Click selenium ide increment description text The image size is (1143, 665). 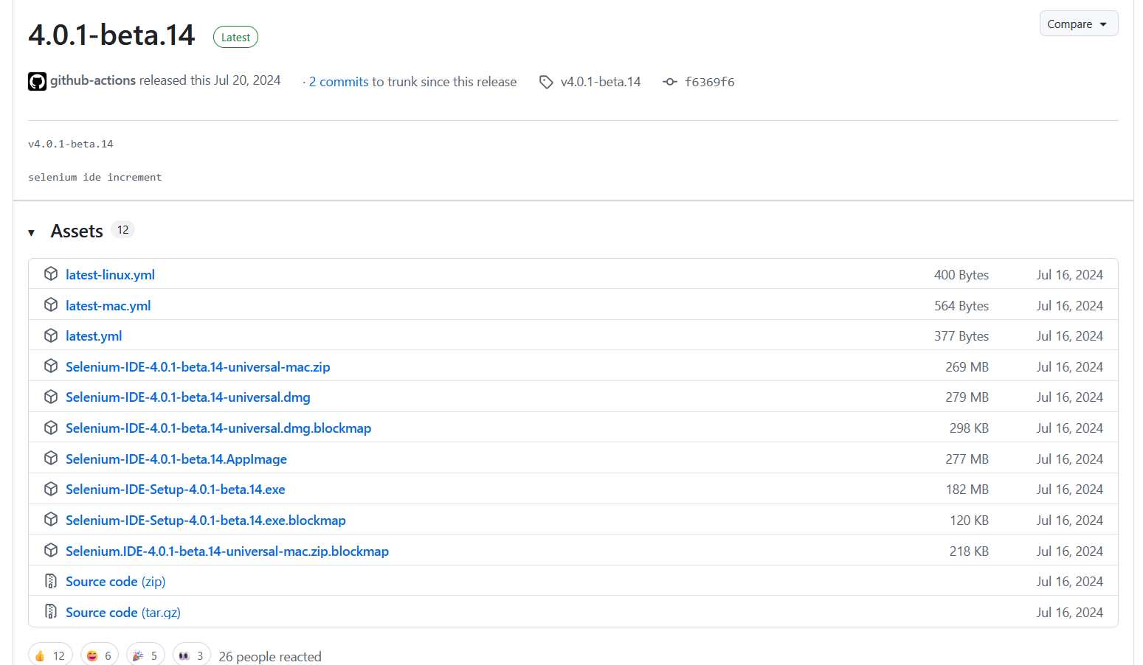(x=95, y=177)
